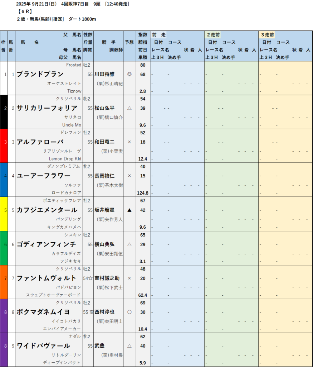Click the × mark next to jockey 吉村誠之助
The image size is (313, 367).
(129, 278)
